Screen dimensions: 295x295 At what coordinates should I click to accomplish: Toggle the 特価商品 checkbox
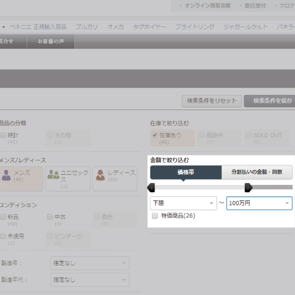pyautogui.click(x=155, y=216)
